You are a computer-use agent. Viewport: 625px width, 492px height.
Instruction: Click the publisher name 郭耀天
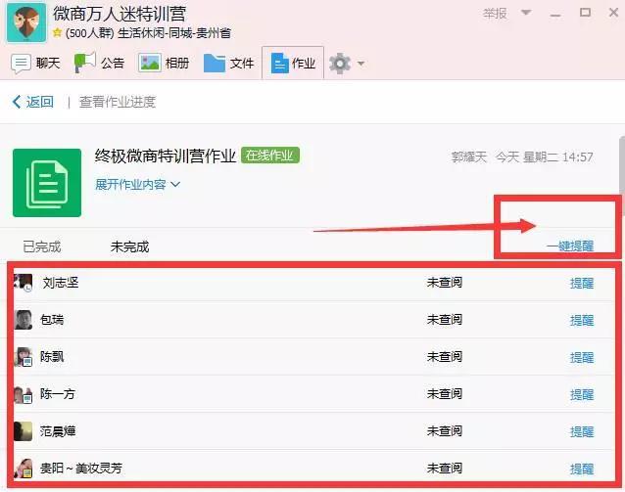pyautogui.click(x=469, y=157)
